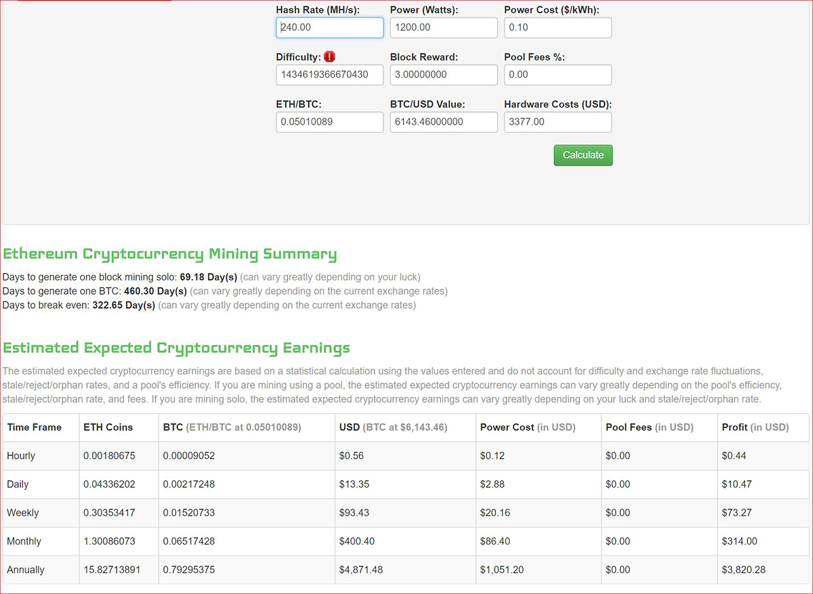Click the annual Profit value $3,820.28
The width and height of the screenshot is (813, 594).
744,570
